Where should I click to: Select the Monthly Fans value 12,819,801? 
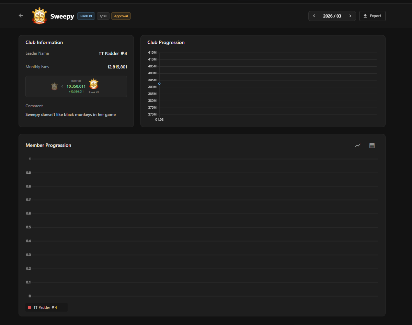(x=117, y=67)
